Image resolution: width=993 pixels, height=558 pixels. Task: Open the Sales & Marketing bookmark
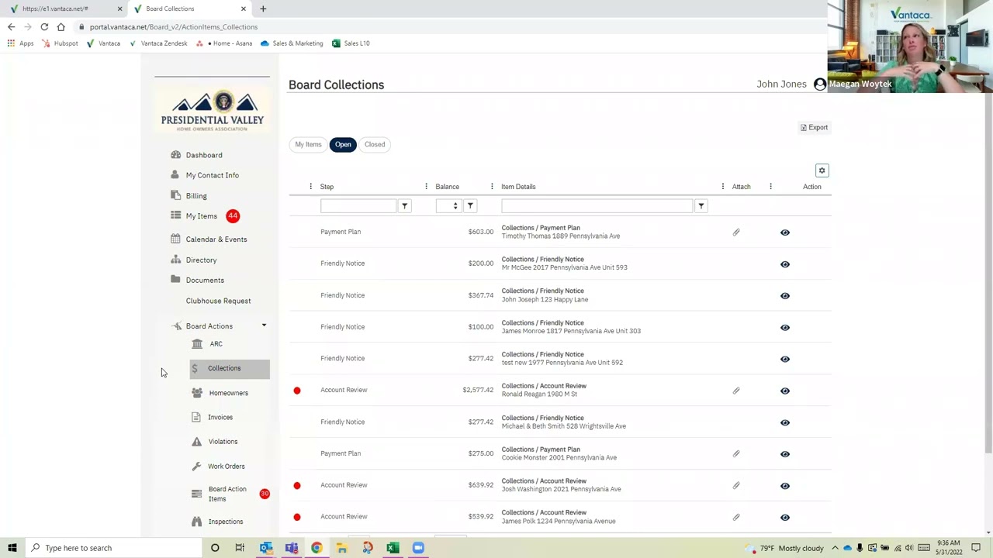[x=292, y=43]
